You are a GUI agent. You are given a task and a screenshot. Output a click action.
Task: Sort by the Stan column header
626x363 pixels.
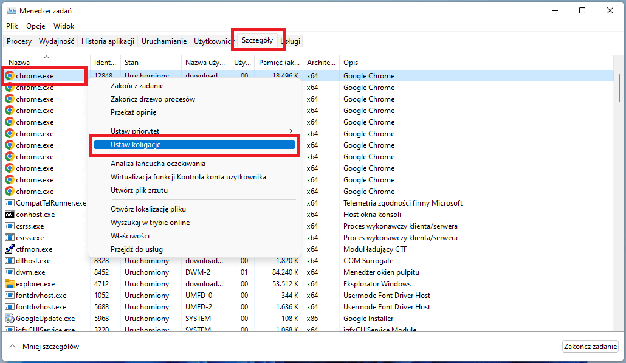tap(151, 62)
